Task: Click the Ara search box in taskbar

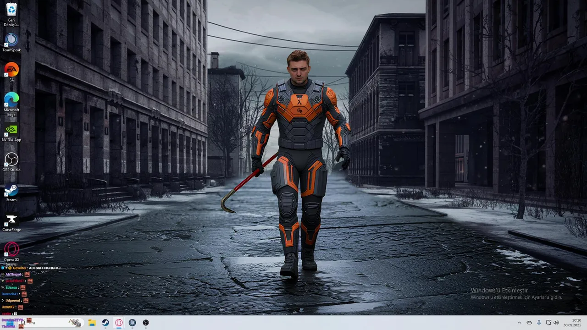Action: click(x=51, y=323)
